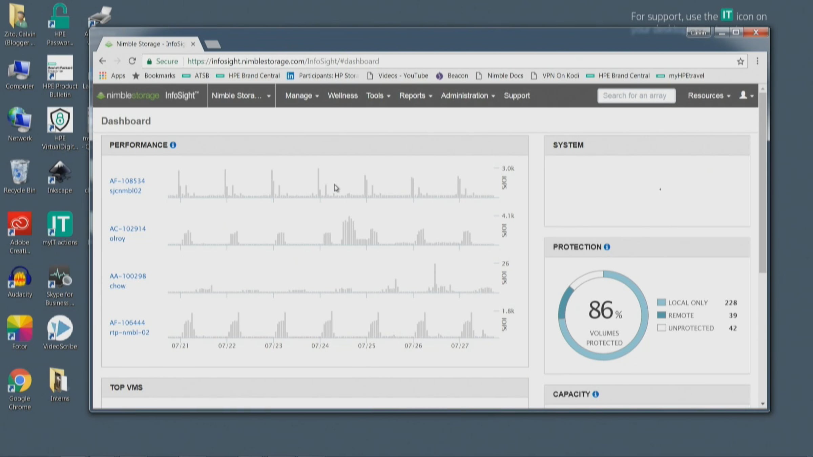Close the Nimble Storage InfoSight tab
The image size is (813, 457).
pos(193,44)
